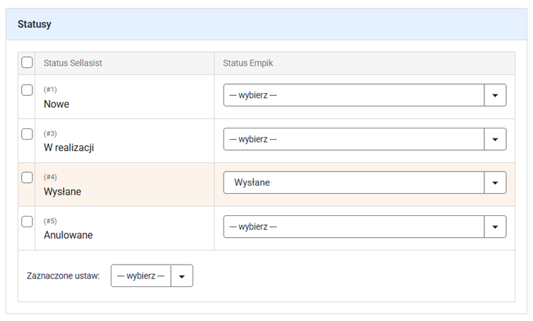Click the 'Zaznaczone ustaw:' label text
Screen dimensions: 533x321
tap(63, 276)
